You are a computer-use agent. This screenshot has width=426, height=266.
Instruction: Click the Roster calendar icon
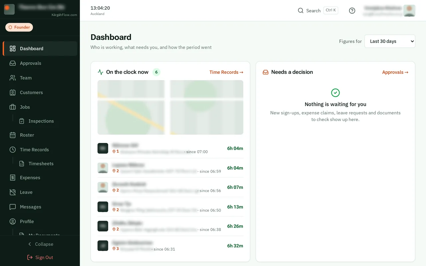pyautogui.click(x=13, y=135)
